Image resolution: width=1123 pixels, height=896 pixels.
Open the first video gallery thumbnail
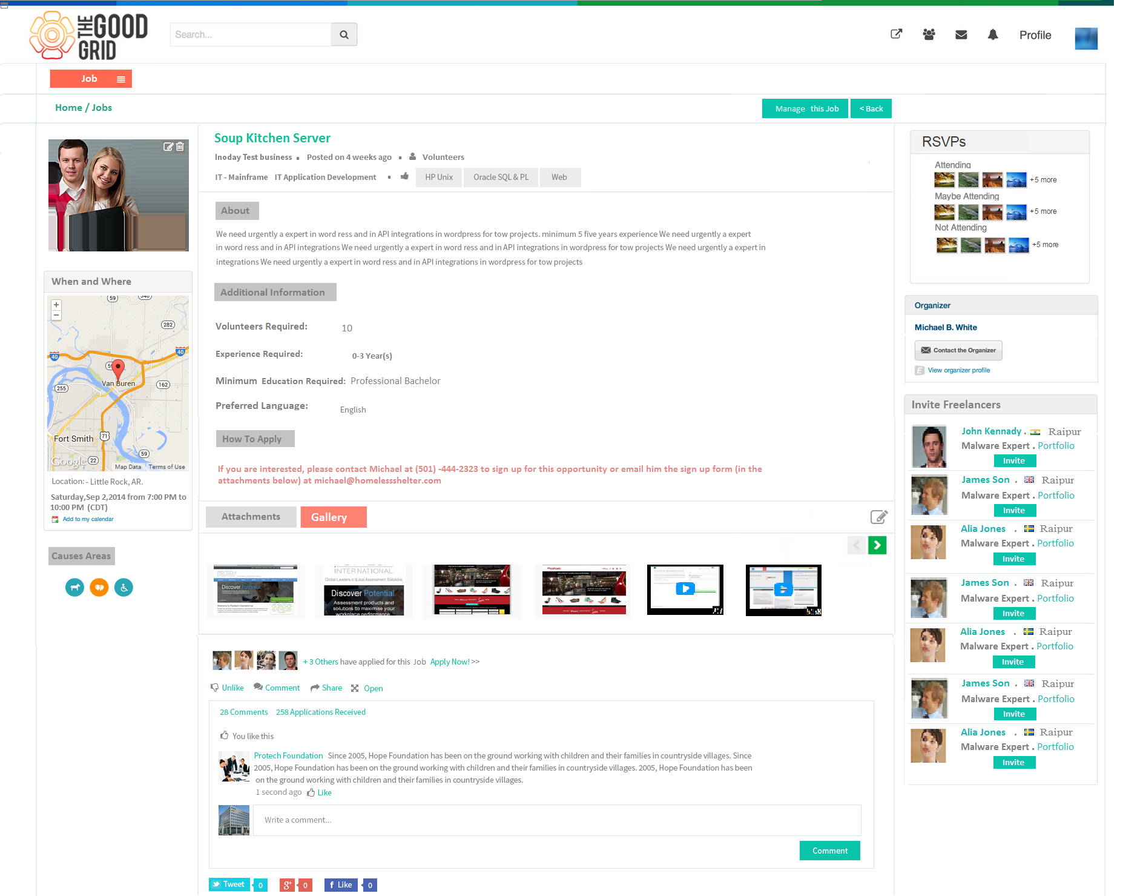pos(685,589)
